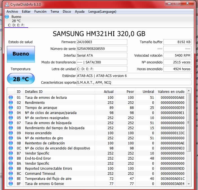
Task: Click status icon for Nº de reintentos de giro
Action: pyautogui.click(x=11, y=138)
